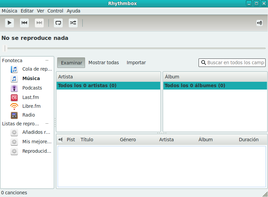Open the Mis mejores playlist icon
Viewport: 268px width, 197px height.
point(14,142)
